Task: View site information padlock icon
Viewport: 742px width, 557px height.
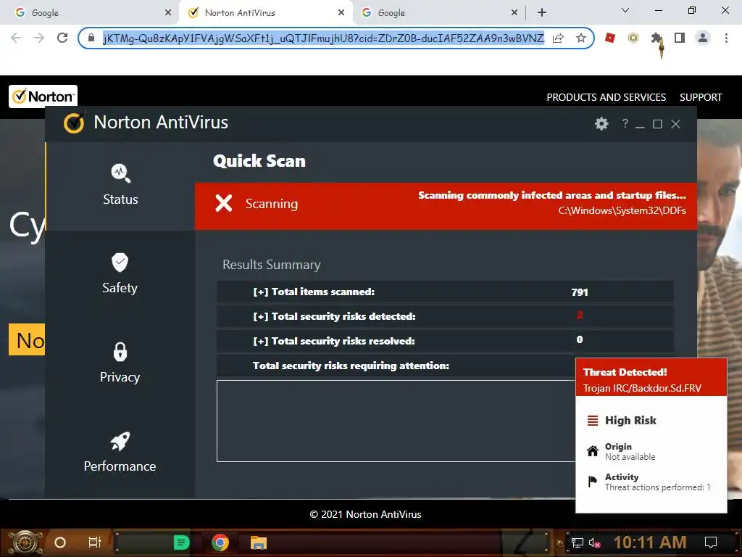Action: pyautogui.click(x=91, y=38)
